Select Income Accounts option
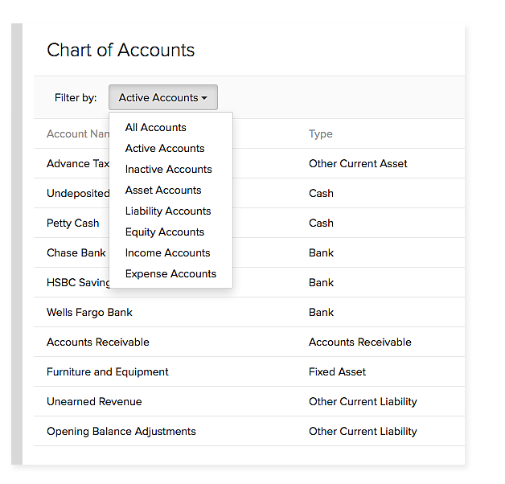This screenshot has width=505, height=484. point(167,252)
